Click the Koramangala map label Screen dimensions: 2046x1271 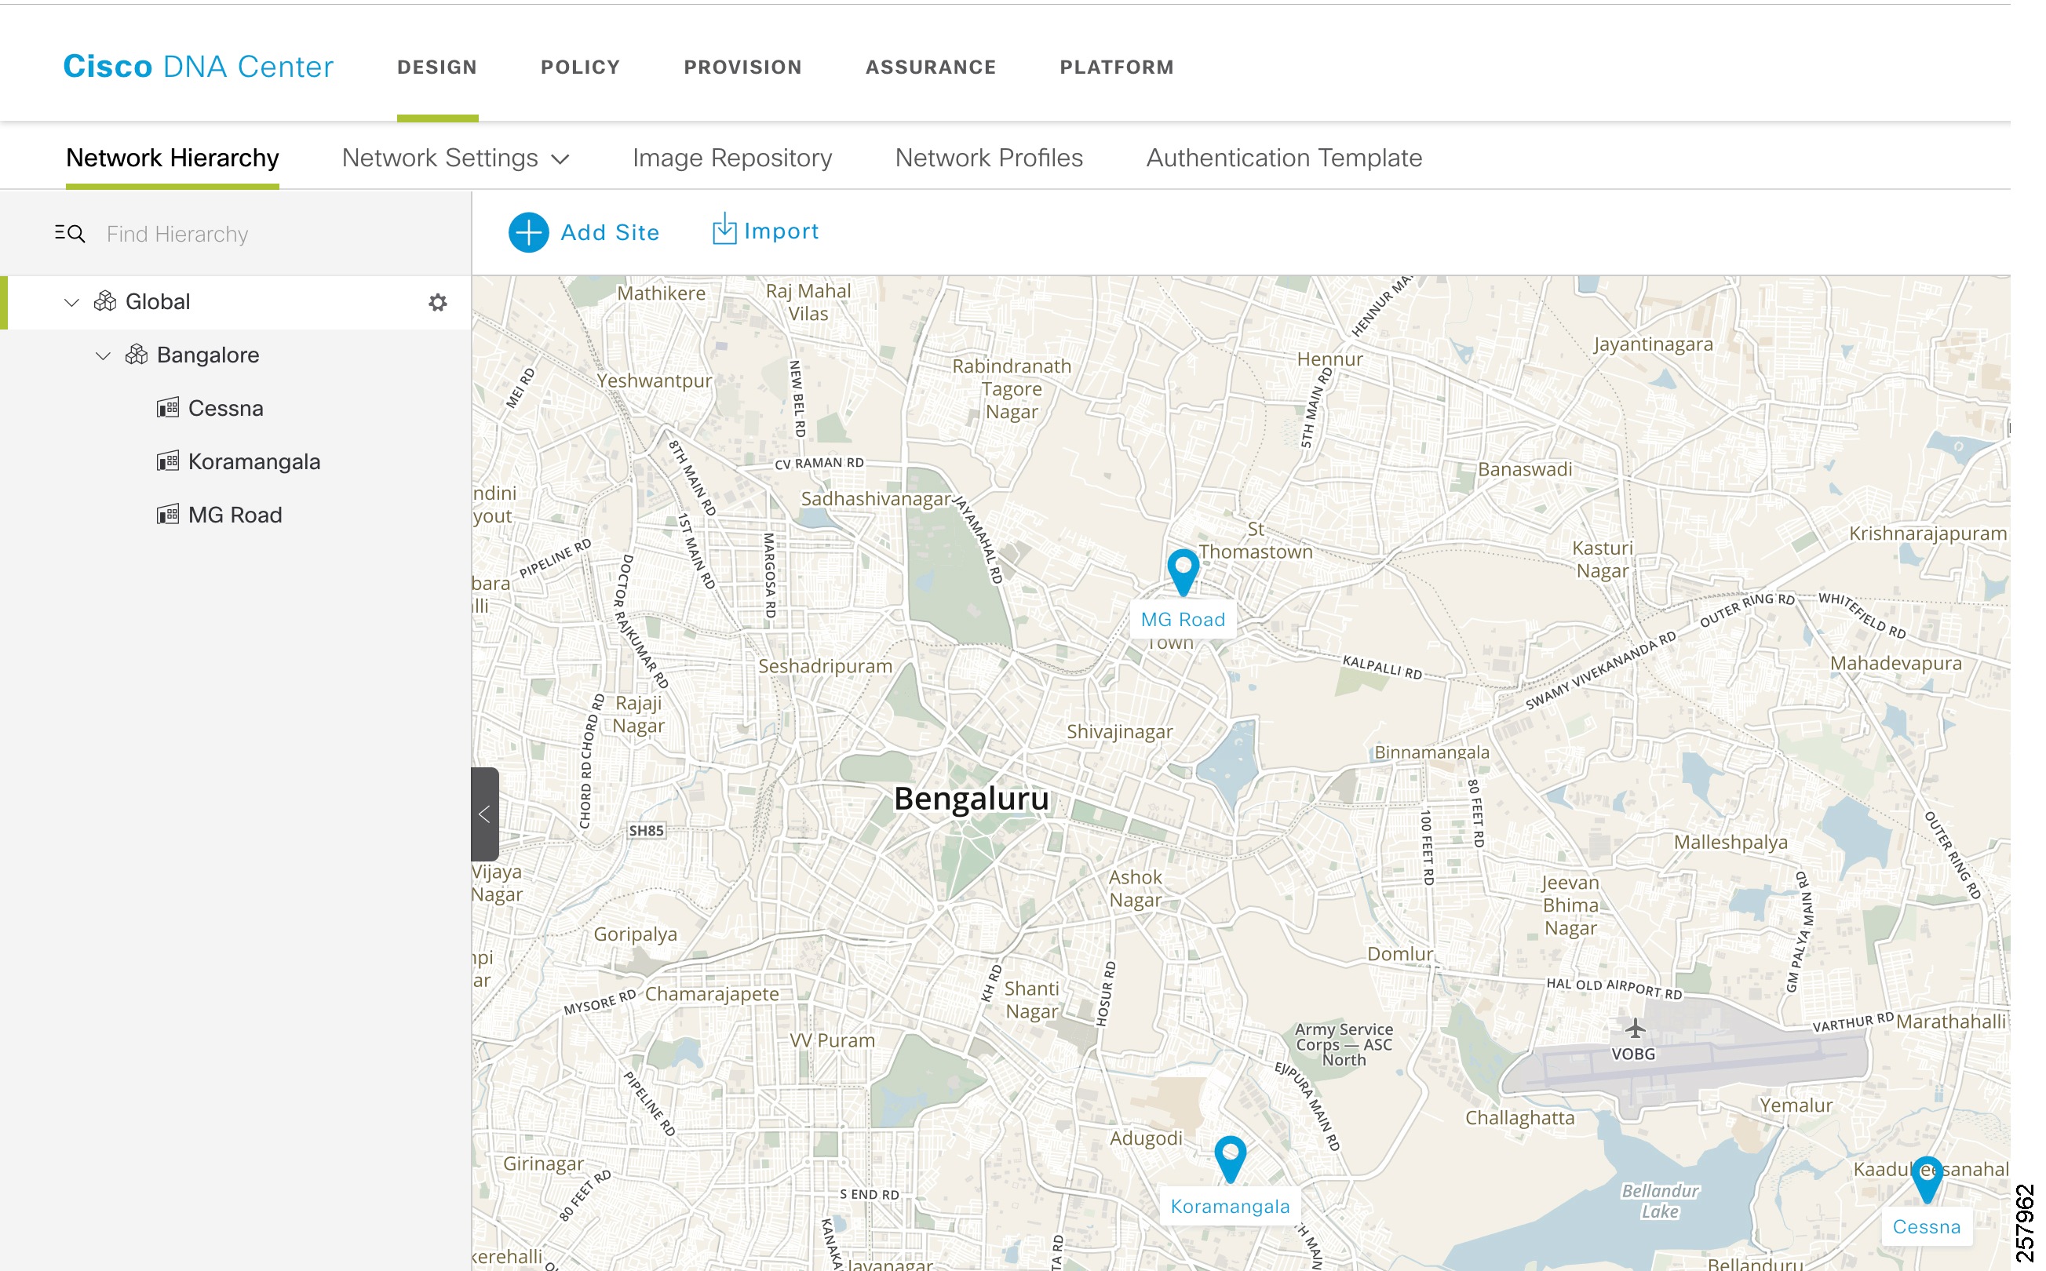coord(1230,1207)
